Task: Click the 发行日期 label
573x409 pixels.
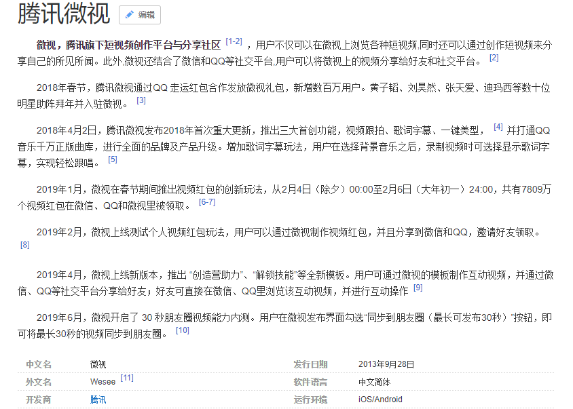Action: 311,364
